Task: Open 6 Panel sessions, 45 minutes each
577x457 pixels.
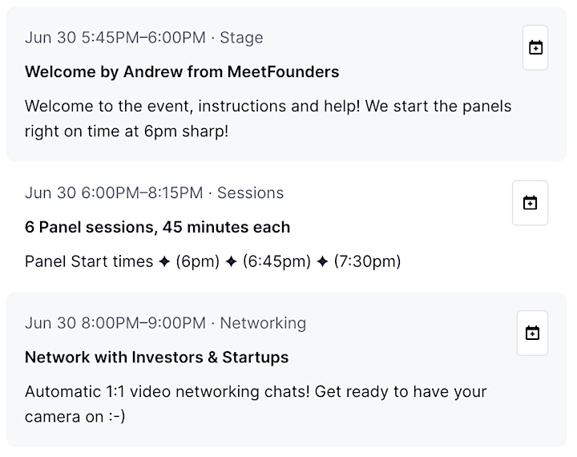Action: click(158, 227)
